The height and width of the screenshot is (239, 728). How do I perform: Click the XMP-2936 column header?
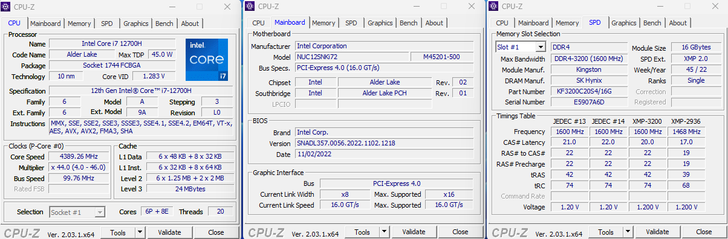click(686, 121)
